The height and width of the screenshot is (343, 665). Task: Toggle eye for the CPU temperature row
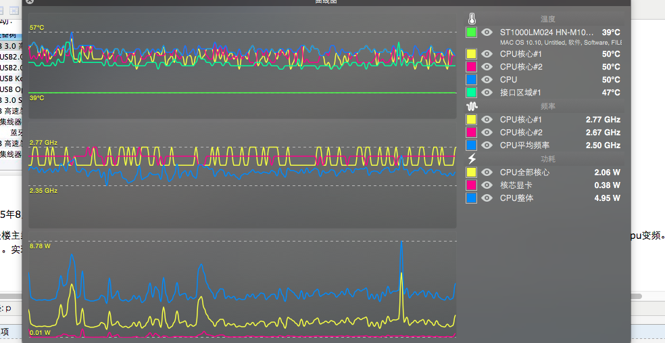click(x=487, y=79)
